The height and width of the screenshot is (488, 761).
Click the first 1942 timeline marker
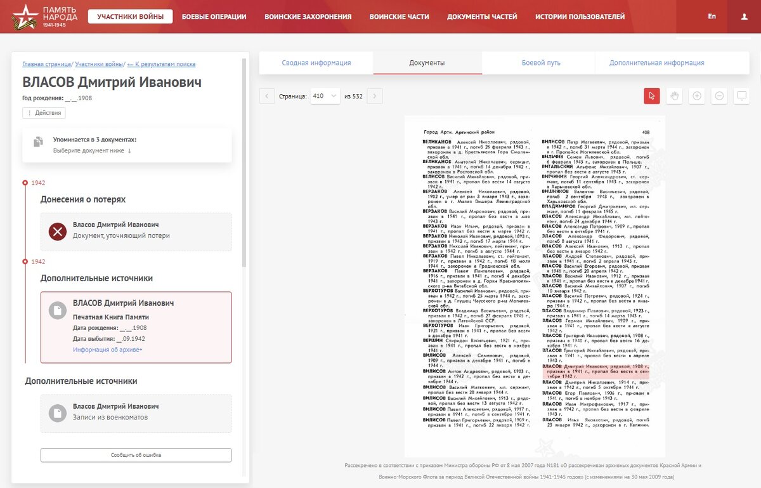[25, 183]
